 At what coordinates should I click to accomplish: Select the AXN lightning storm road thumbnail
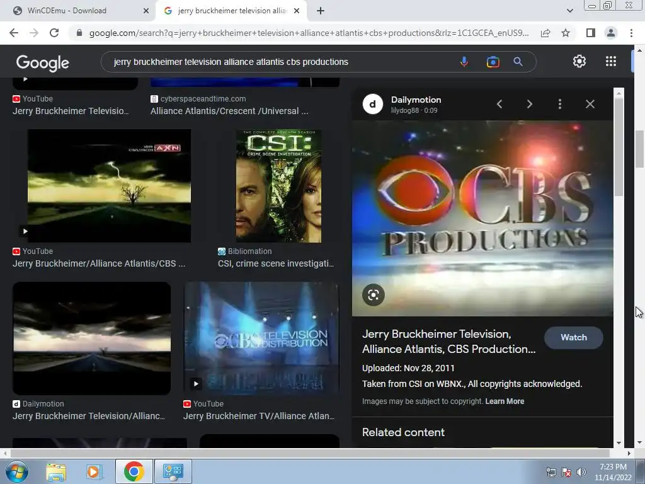click(x=109, y=186)
